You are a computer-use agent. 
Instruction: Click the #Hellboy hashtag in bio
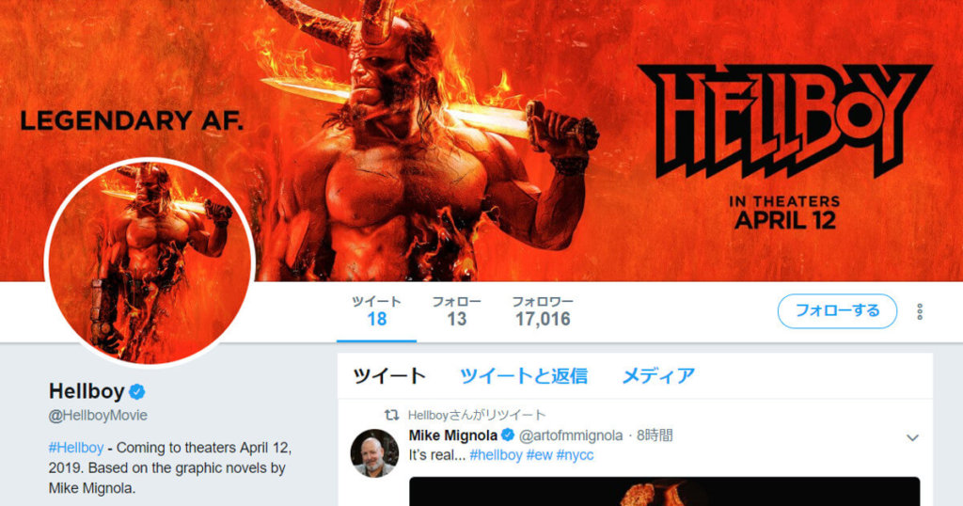pos(76,448)
